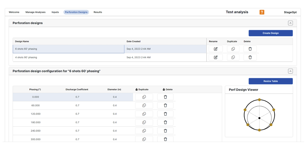306x149 pixels.
Task: Click the Design Name column header
Action: pos(22,41)
